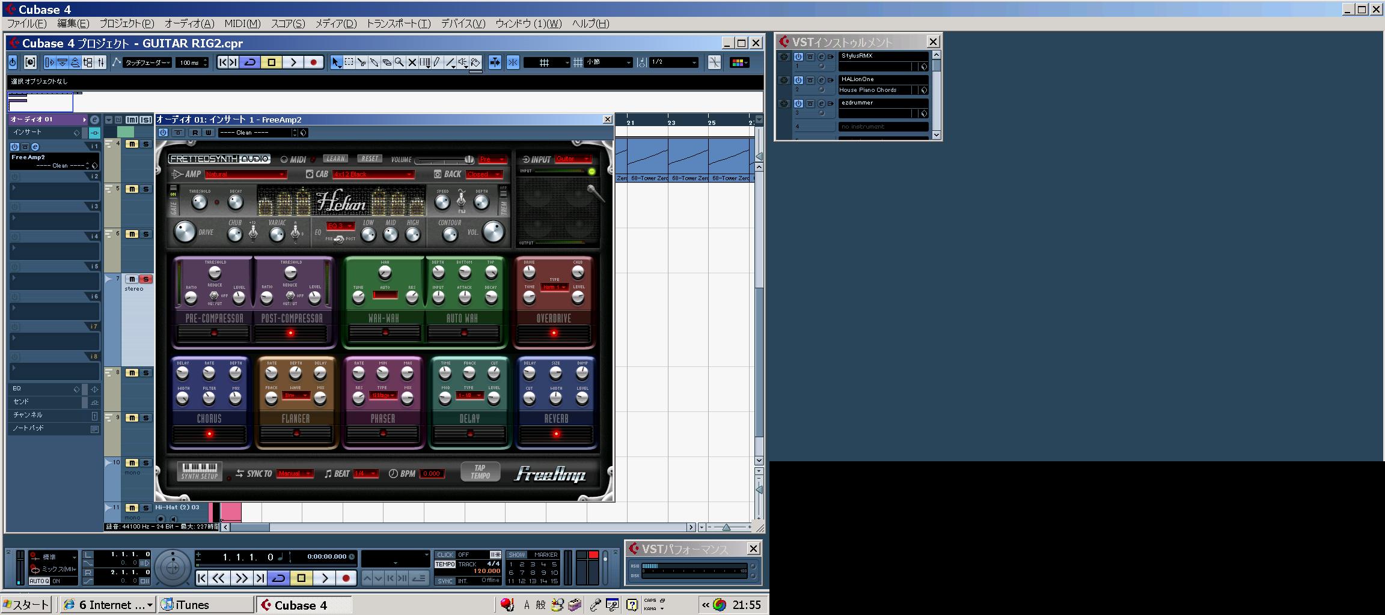Click the MIDI LEARN button

tap(335, 159)
